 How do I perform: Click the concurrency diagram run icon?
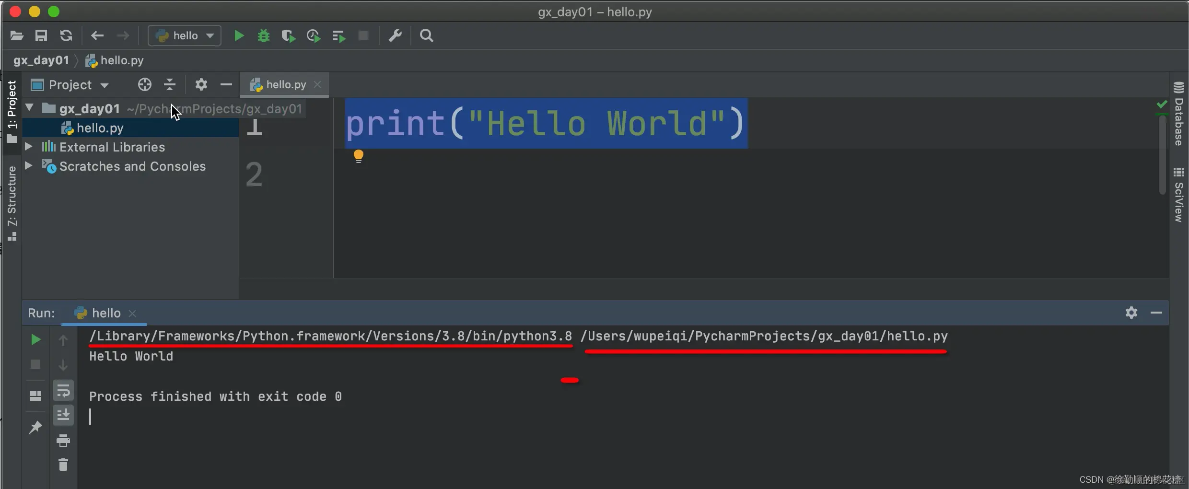pos(339,36)
